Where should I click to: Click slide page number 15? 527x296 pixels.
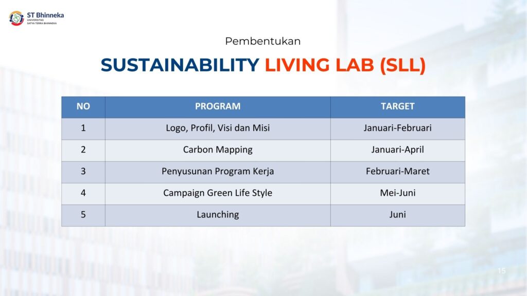click(502, 271)
